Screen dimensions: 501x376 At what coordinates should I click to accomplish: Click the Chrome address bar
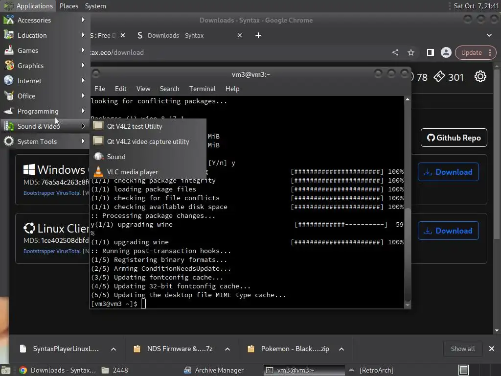pyautogui.click(x=236, y=52)
